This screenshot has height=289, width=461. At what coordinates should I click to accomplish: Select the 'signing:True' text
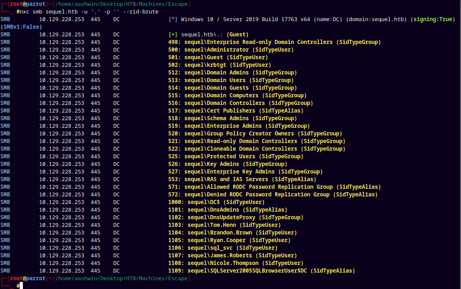pos(433,19)
